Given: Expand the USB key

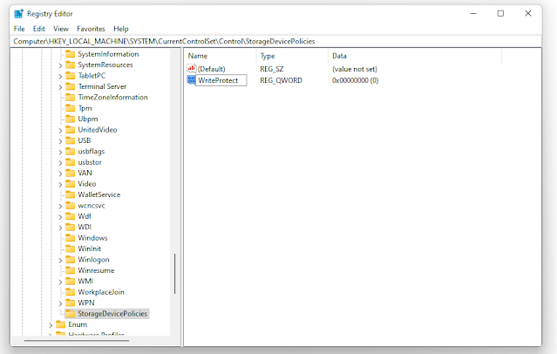Looking at the screenshot, I should (x=60, y=141).
